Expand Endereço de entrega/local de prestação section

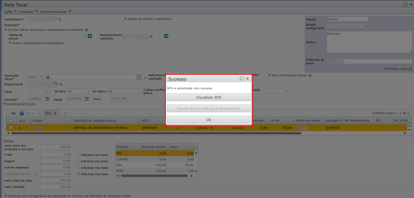point(6,196)
